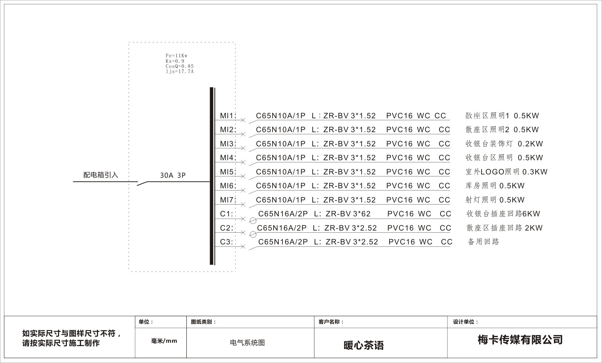Click the PVC16 conduit spec in row MI3
The image size is (602, 363).
[399, 144]
